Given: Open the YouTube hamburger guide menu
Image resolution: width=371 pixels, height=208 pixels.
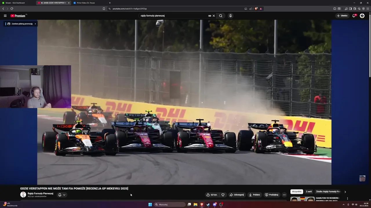Looking at the screenshot, I should [5, 16].
